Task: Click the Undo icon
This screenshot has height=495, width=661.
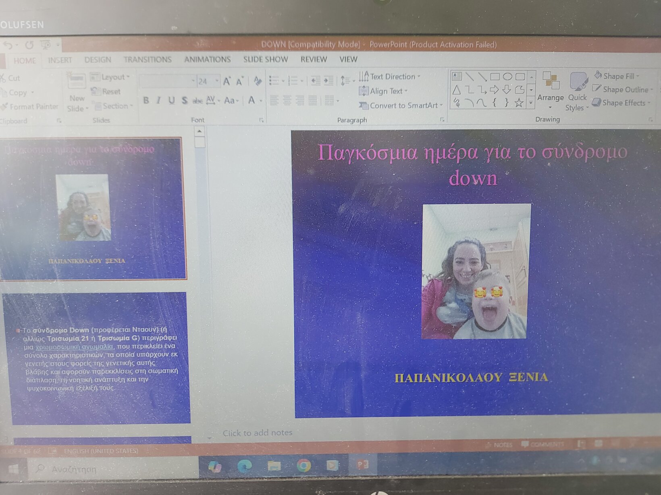Action: coord(8,45)
